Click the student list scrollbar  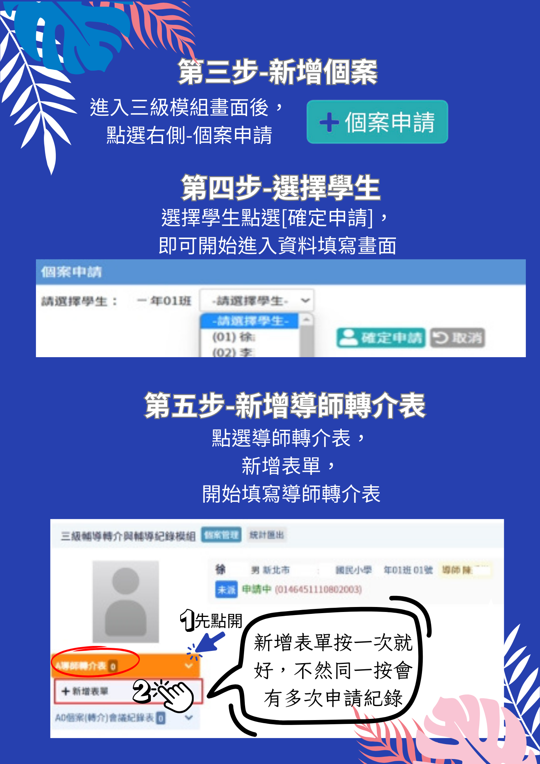tap(306, 336)
